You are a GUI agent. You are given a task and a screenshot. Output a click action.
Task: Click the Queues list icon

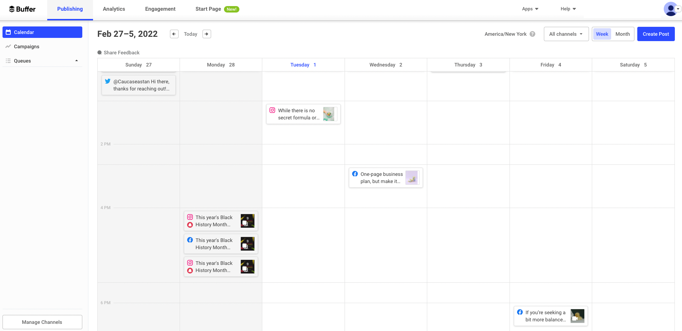tap(8, 61)
